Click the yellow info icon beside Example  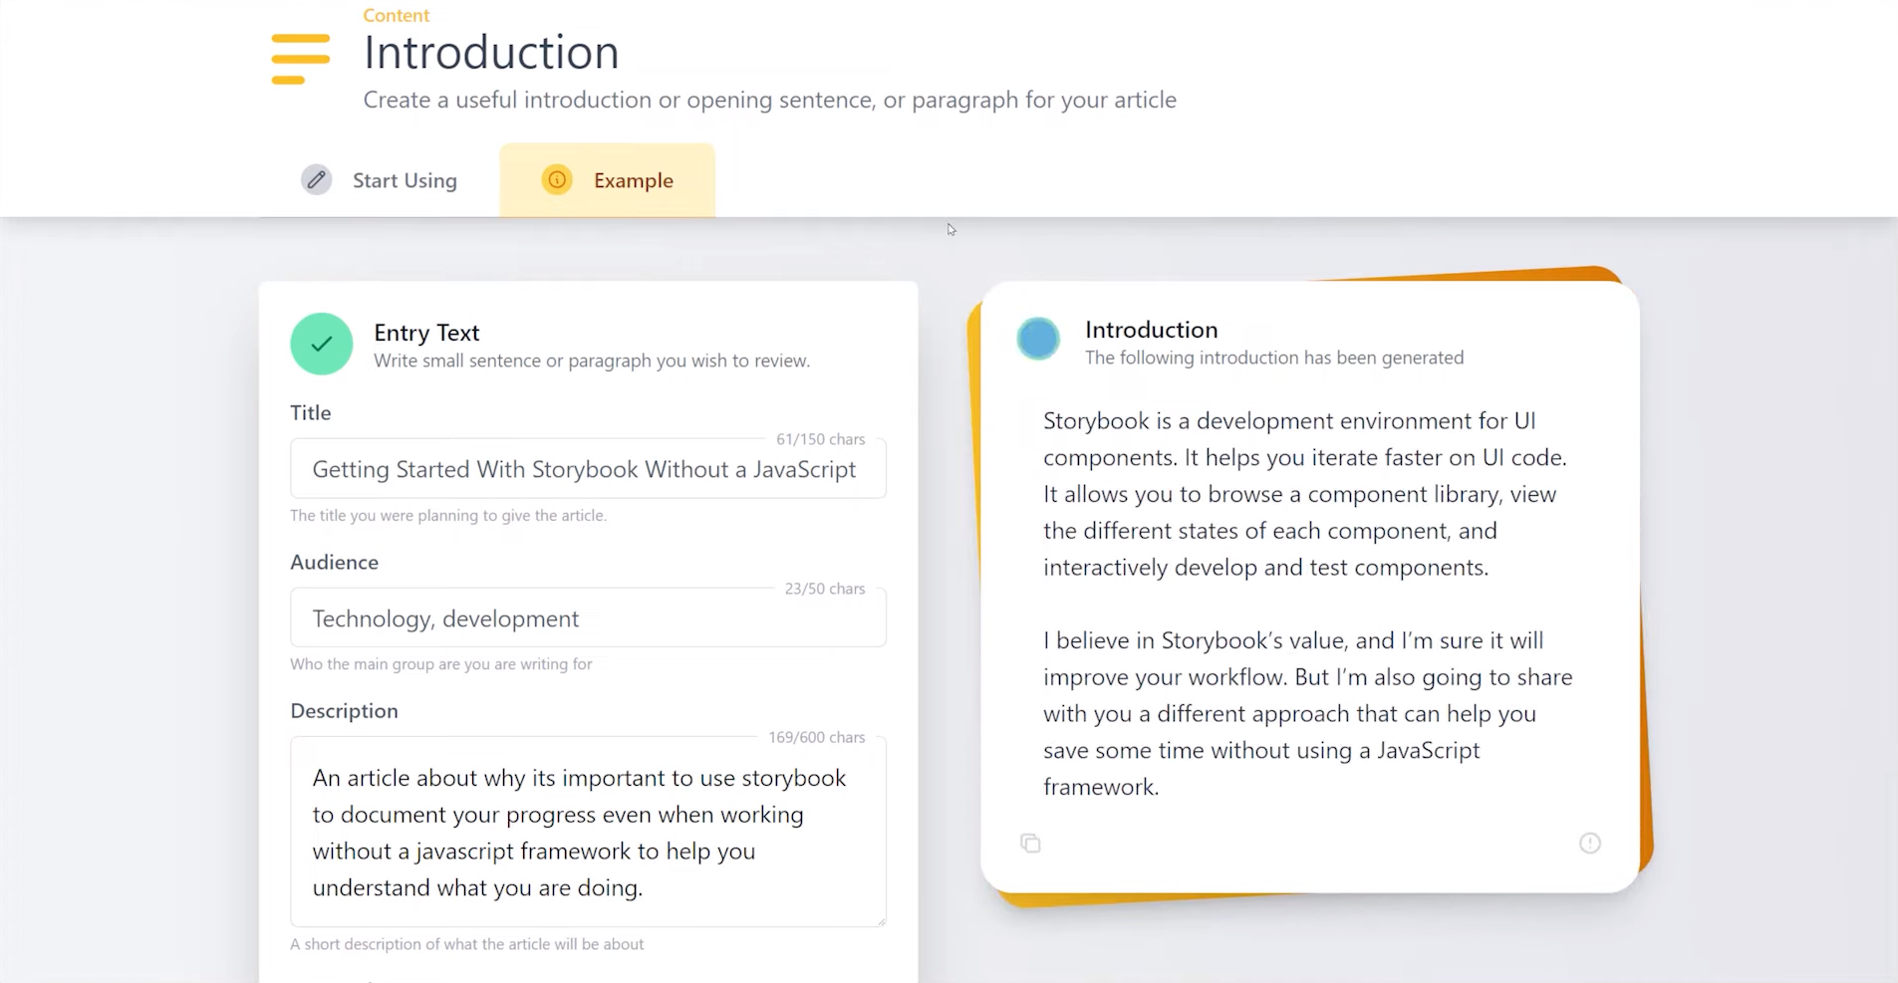click(557, 179)
